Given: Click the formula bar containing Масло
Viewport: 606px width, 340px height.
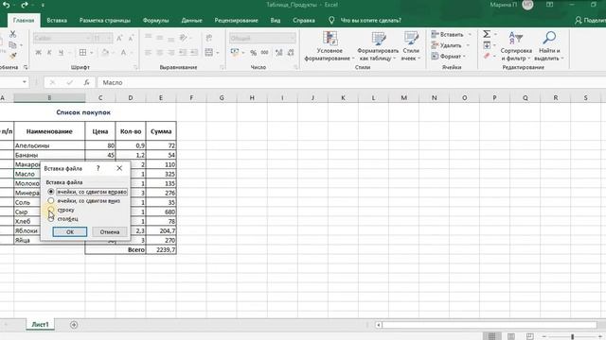Looking at the screenshot, I should click(x=351, y=82).
